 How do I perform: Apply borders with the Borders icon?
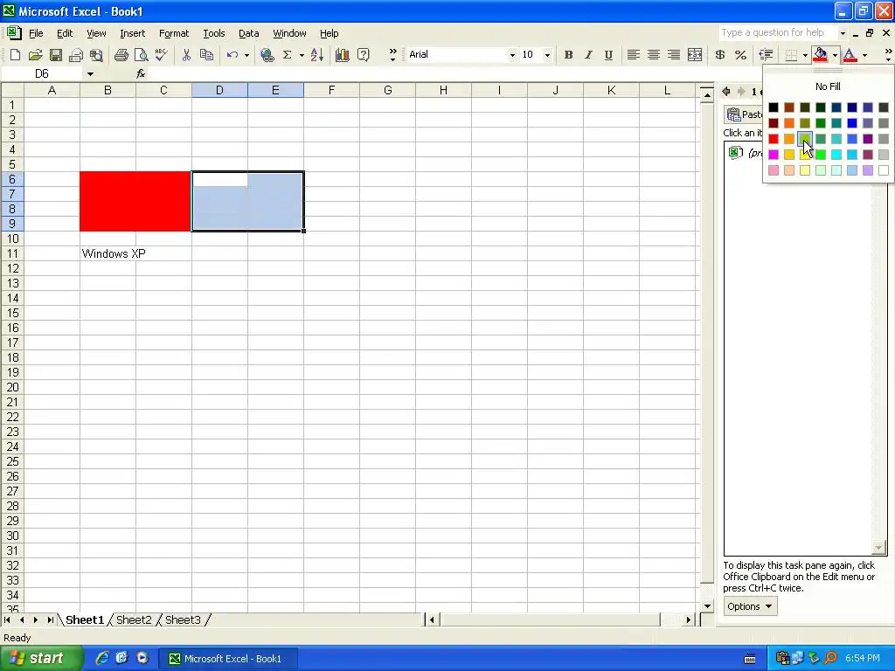coord(791,55)
